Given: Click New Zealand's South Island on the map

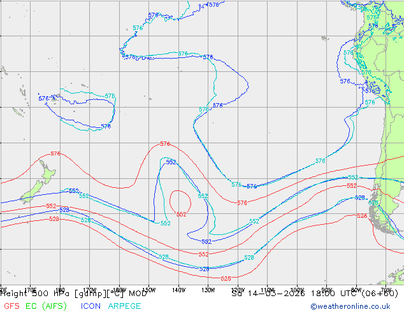Looking at the screenshot, I should point(32,192).
